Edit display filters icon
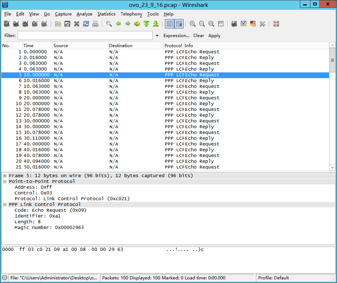This screenshot has height=283, width=337. (x=243, y=24)
